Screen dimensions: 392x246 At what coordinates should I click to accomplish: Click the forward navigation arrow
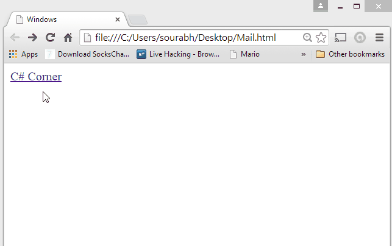pyautogui.click(x=32, y=38)
